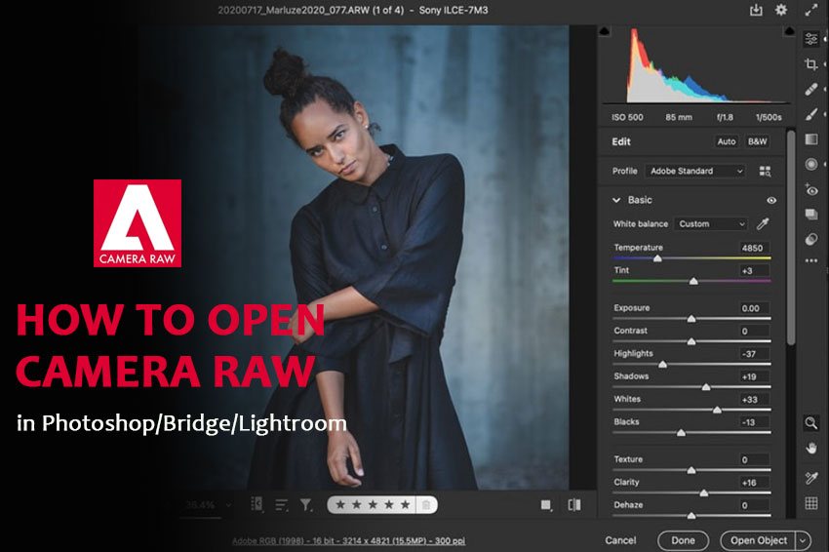This screenshot has height=552, width=829.
Task: Click the Dehaze slider handle
Action: coord(691,515)
